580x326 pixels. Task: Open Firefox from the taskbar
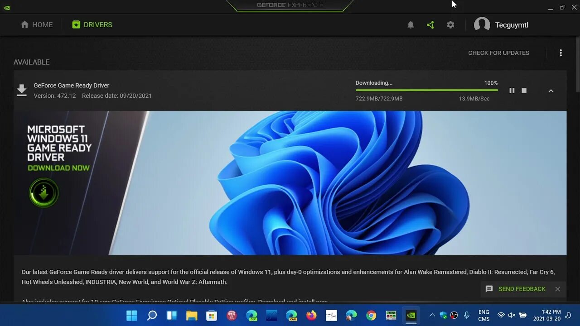tap(311, 315)
